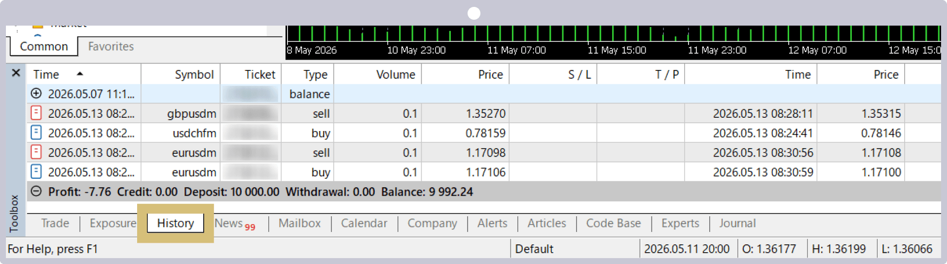Click open price 0.78159
Image resolution: width=947 pixels, height=264 pixels.
tap(485, 133)
